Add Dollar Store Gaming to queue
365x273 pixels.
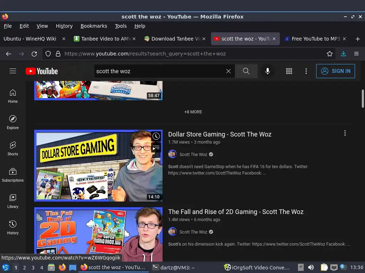[156, 148]
